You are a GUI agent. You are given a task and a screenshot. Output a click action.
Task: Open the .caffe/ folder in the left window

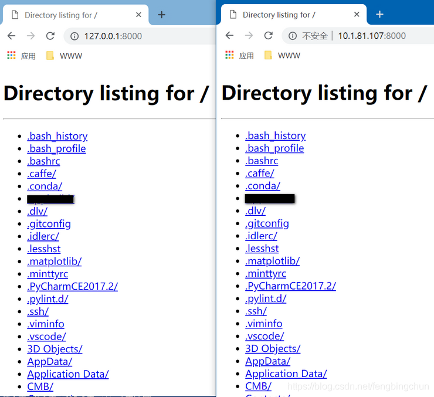pyautogui.click(x=42, y=174)
